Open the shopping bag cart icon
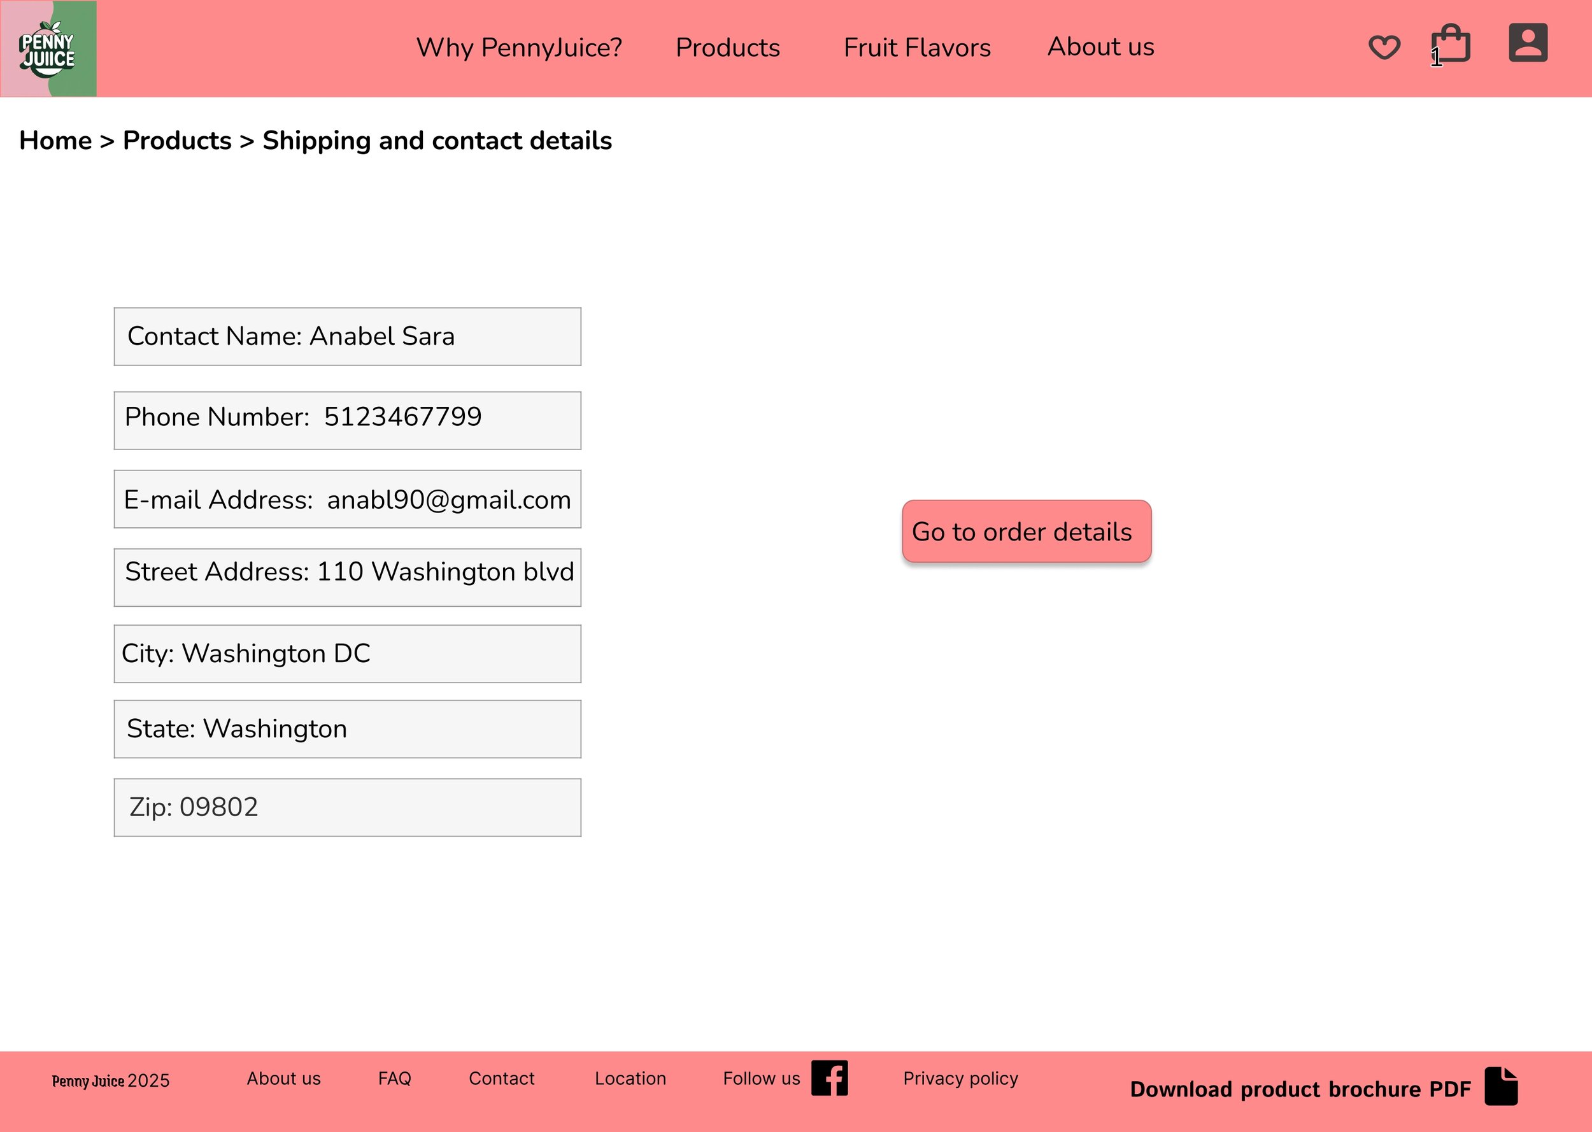The height and width of the screenshot is (1132, 1592). click(x=1451, y=45)
